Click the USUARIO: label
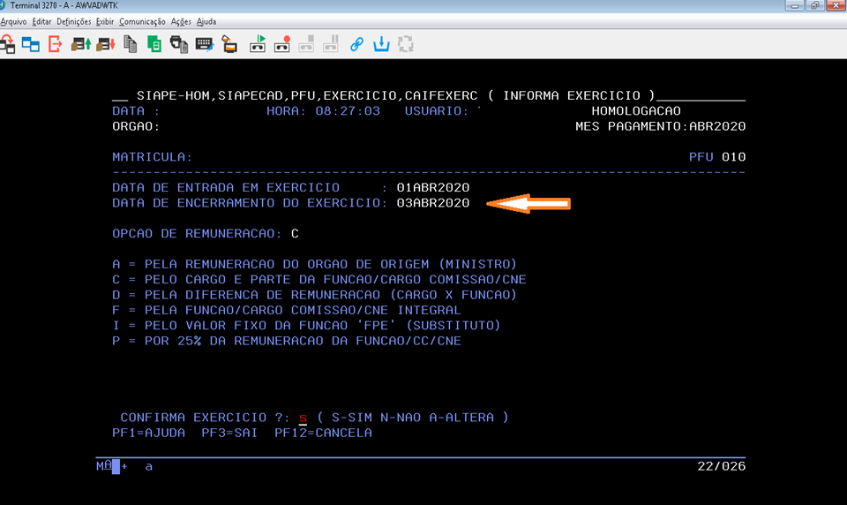The width and height of the screenshot is (847, 505). point(437,111)
